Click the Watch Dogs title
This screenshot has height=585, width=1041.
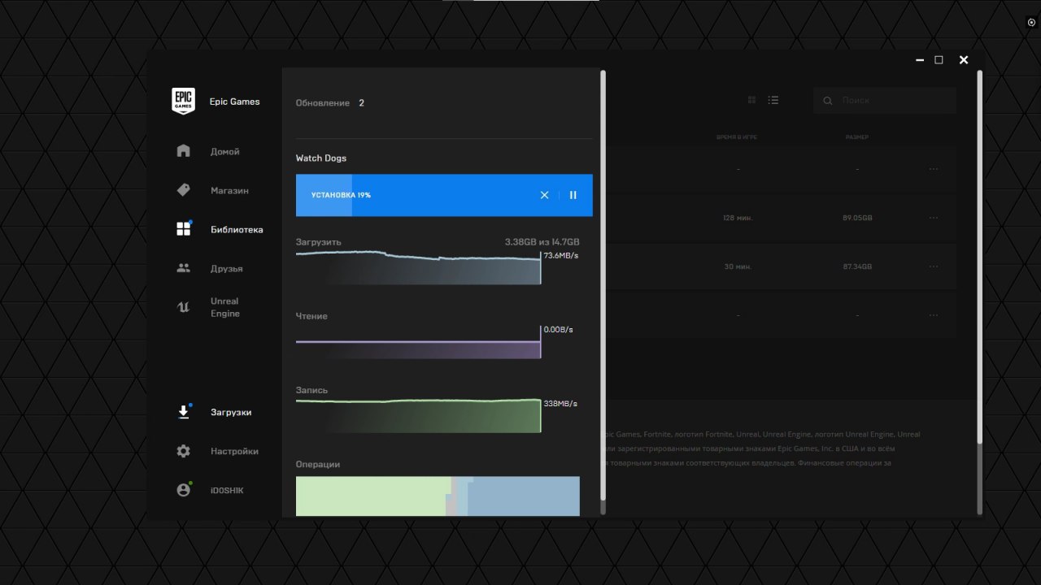(x=321, y=158)
